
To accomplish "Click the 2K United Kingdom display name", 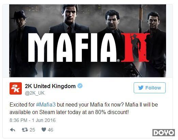I will pyautogui.click(x=50, y=86).
